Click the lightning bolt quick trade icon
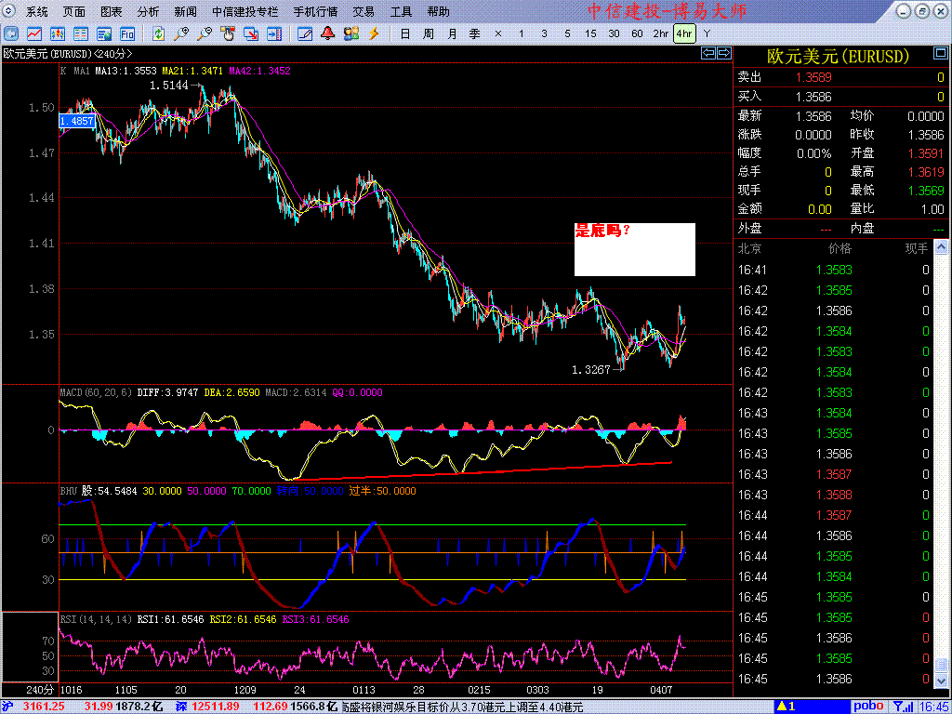This screenshot has height=714, width=952. (x=374, y=33)
